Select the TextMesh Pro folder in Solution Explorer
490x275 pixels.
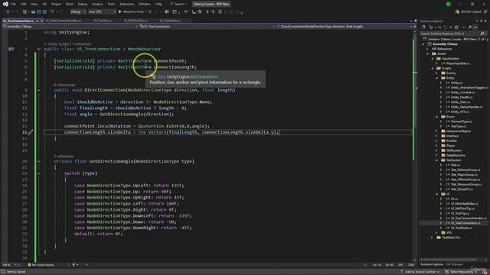(x=451, y=238)
